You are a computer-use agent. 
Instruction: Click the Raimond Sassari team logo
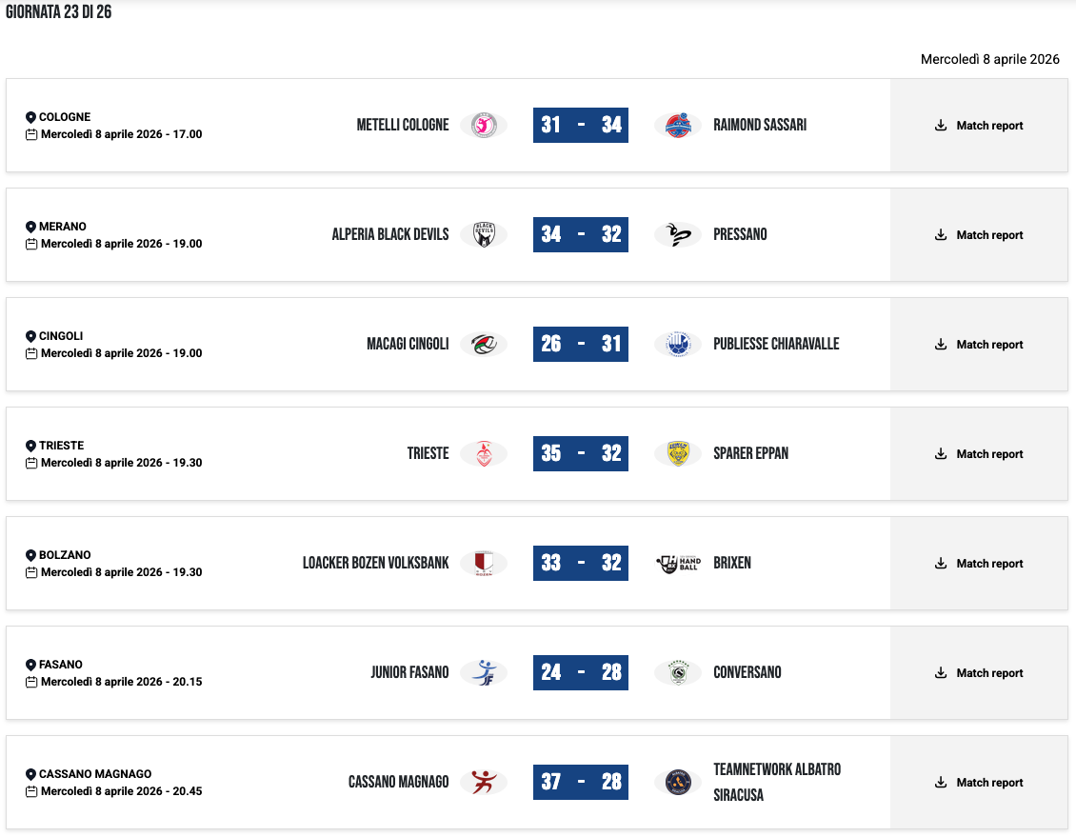678,125
